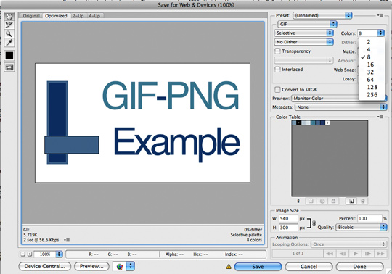
Task: Click the constrain proportions link icon
Action: pos(314,223)
